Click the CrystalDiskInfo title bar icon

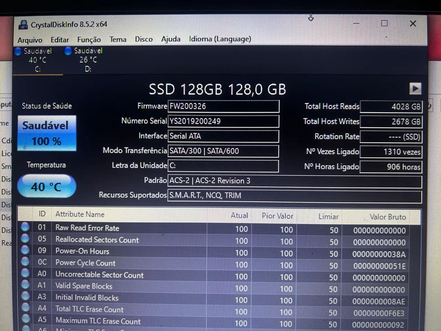pyautogui.click(x=23, y=24)
